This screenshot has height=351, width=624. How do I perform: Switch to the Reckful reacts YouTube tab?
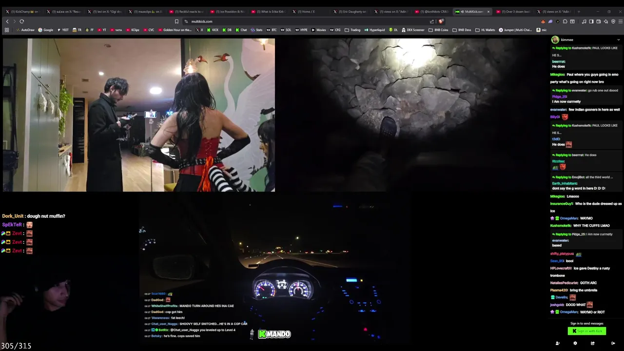(x=187, y=11)
